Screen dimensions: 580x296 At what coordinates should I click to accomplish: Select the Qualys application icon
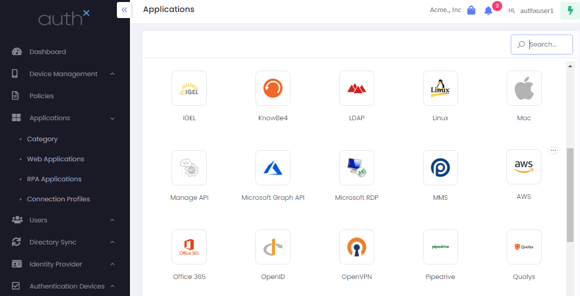coord(524,247)
